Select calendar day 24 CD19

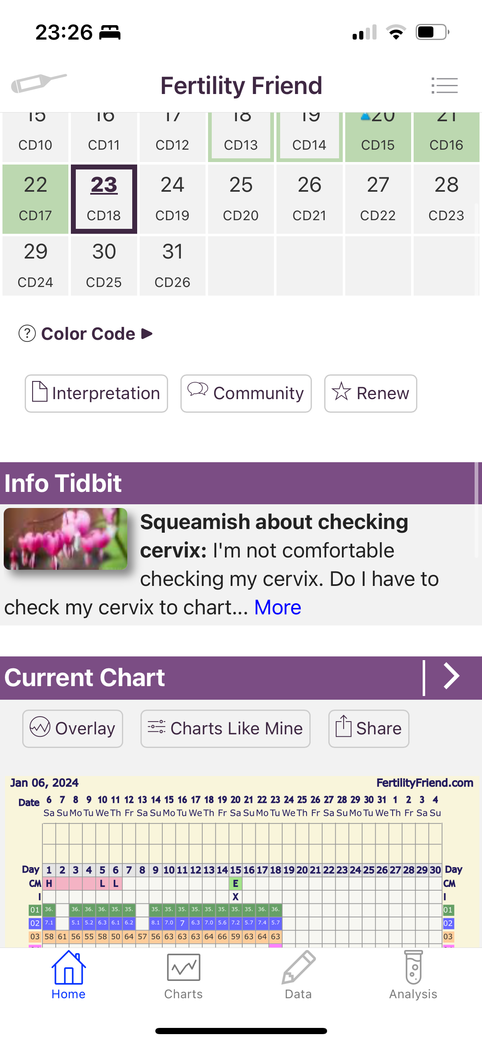click(172, 199)
